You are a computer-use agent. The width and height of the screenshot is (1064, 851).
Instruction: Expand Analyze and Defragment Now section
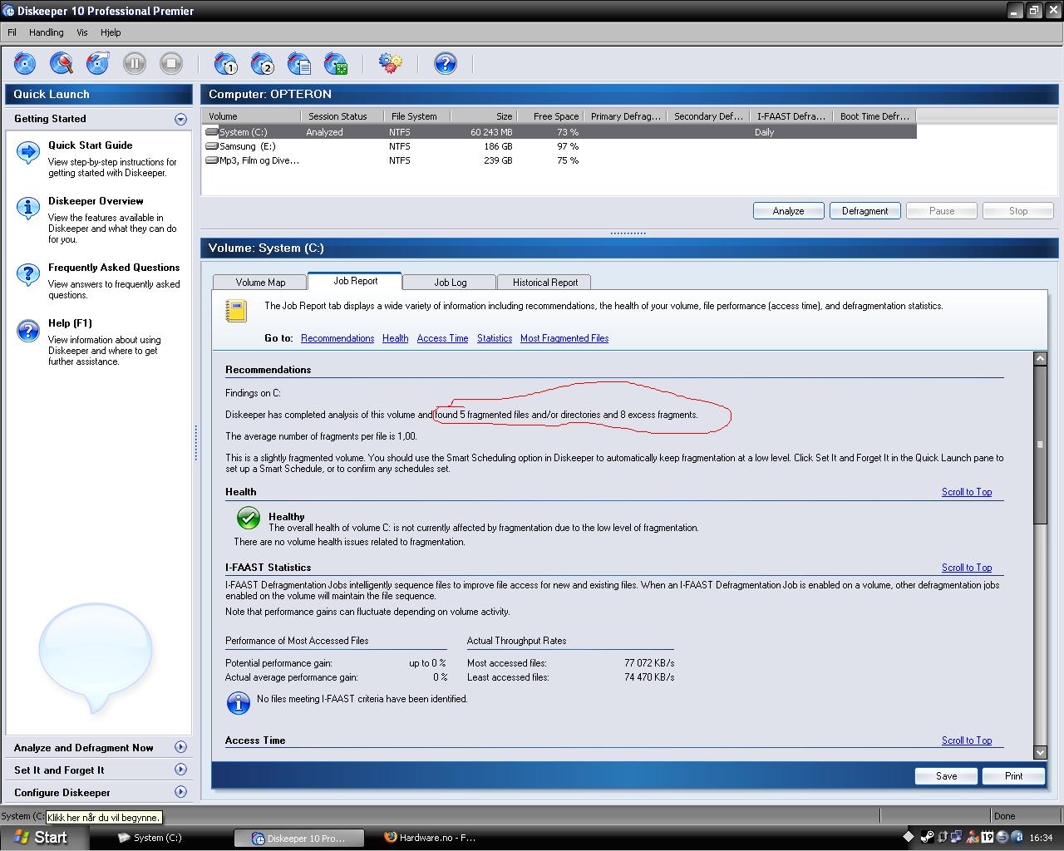click(x=180, y=747)
